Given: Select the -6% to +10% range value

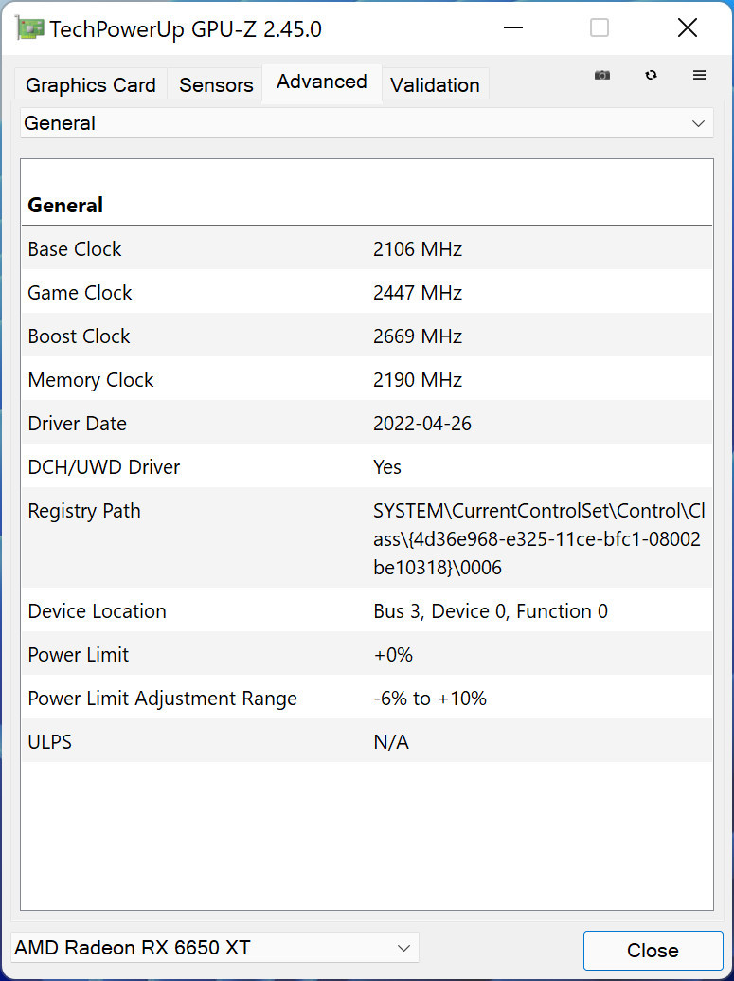Looking at the screenshot, I should 430,699.
